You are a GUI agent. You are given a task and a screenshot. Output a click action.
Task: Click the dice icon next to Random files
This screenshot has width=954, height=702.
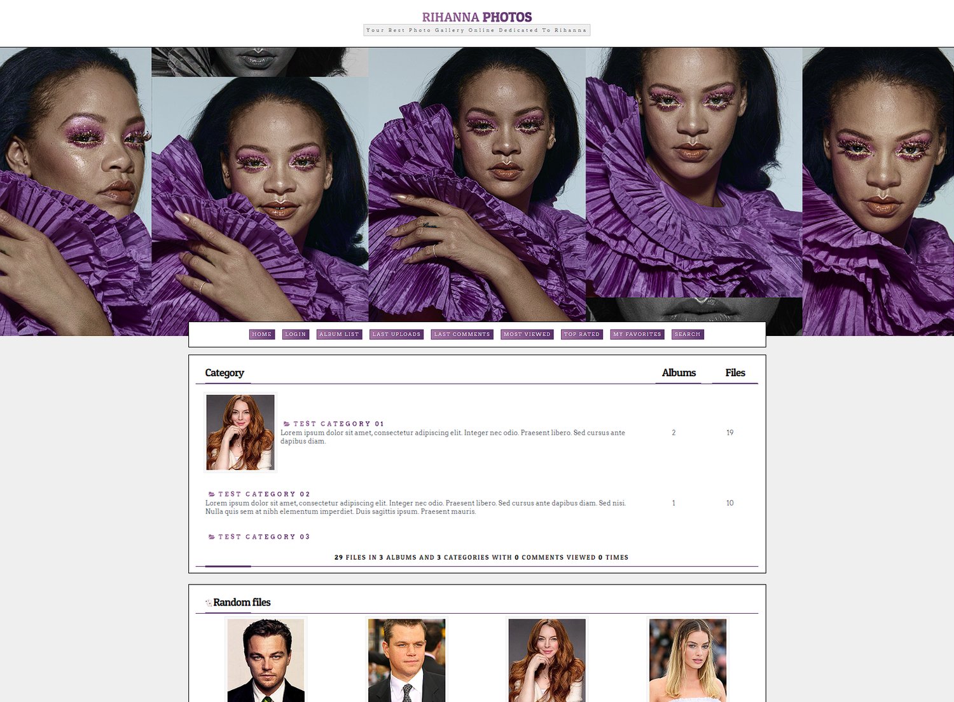point(209,602)
